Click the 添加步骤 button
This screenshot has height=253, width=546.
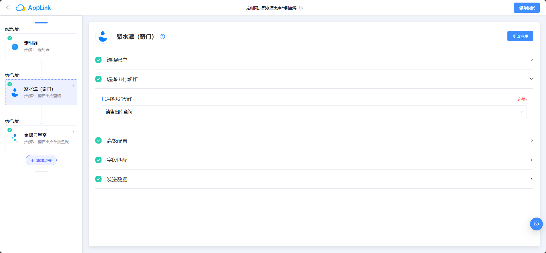click(x=41, y=160)
